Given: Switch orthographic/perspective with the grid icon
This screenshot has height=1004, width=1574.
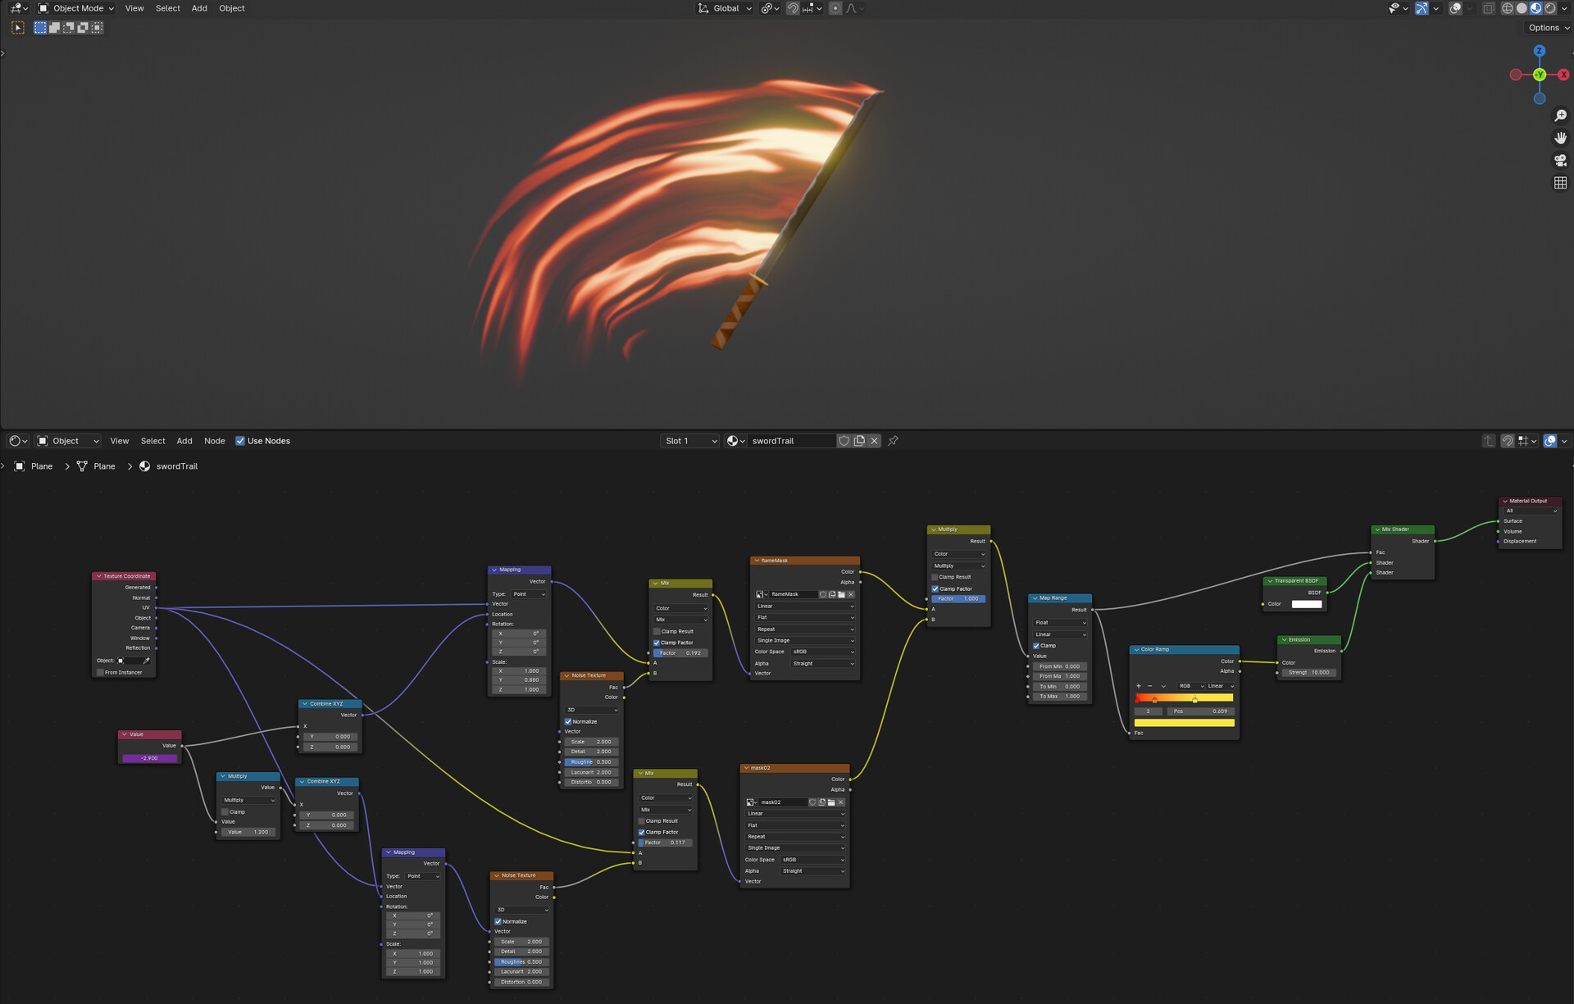Looking at the screenshot, I should click(x=1560, y=183).
